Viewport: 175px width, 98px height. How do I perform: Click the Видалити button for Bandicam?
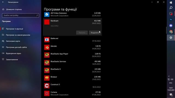coord(95,33)
